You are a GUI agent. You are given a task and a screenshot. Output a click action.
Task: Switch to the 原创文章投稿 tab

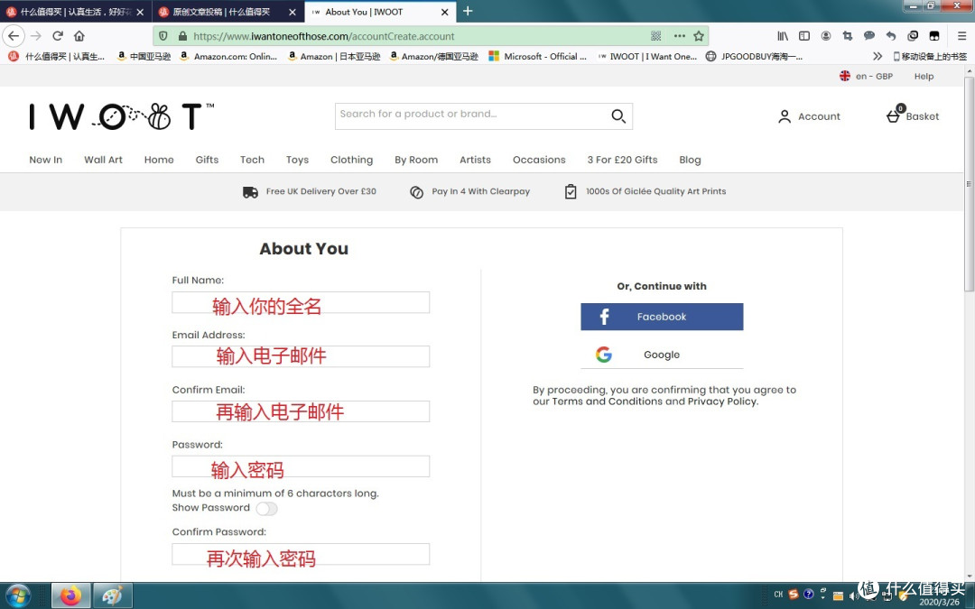227,12
